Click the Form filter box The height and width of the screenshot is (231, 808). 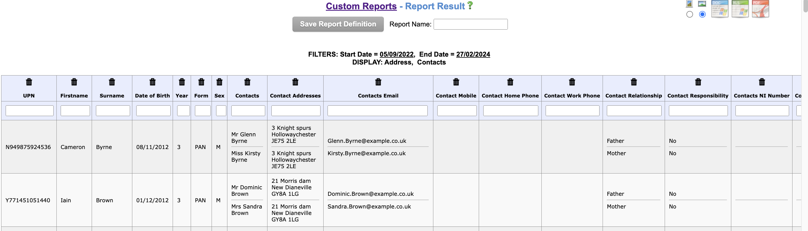pos(203,111)
